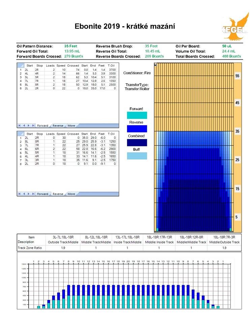Open the More tab in upper table
250x323 pixels.
[x=71, y=125]
